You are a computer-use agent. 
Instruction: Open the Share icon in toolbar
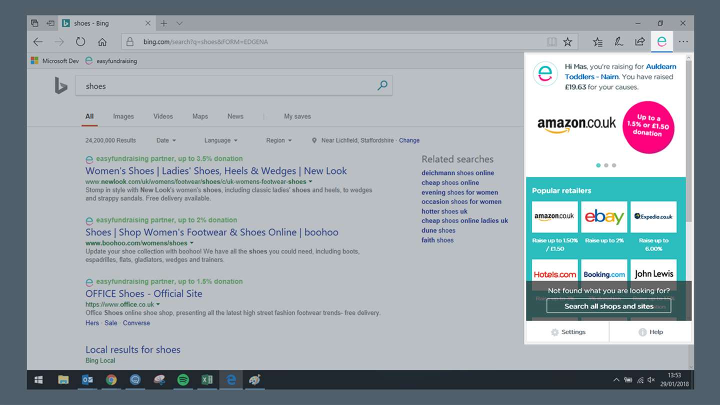coord(640,42)
